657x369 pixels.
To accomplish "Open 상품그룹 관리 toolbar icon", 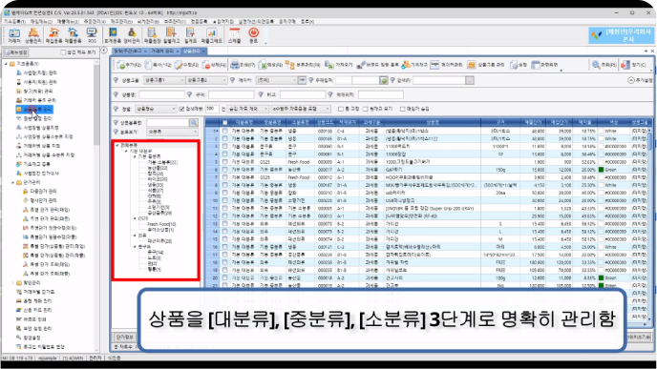I will pos(486,65).
